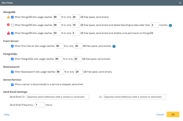183x121 pixels.
Task: Confirm with the OK button
Action: coord(173,114)
